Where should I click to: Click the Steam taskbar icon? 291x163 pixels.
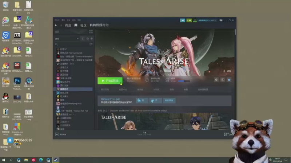tap(56, 160)
